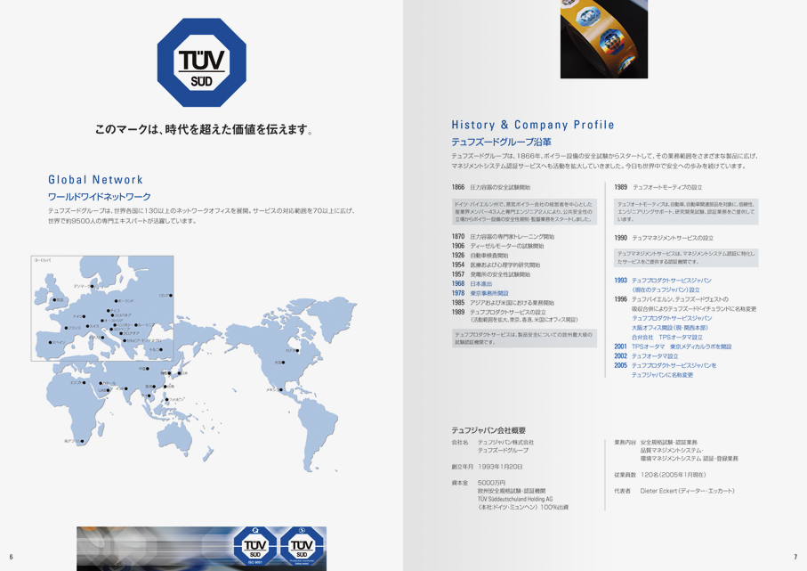Click the founding date '1993年1月20日'

500,467
